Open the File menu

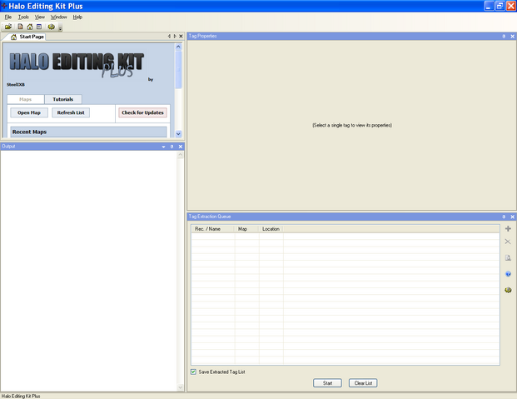point(8,17)
